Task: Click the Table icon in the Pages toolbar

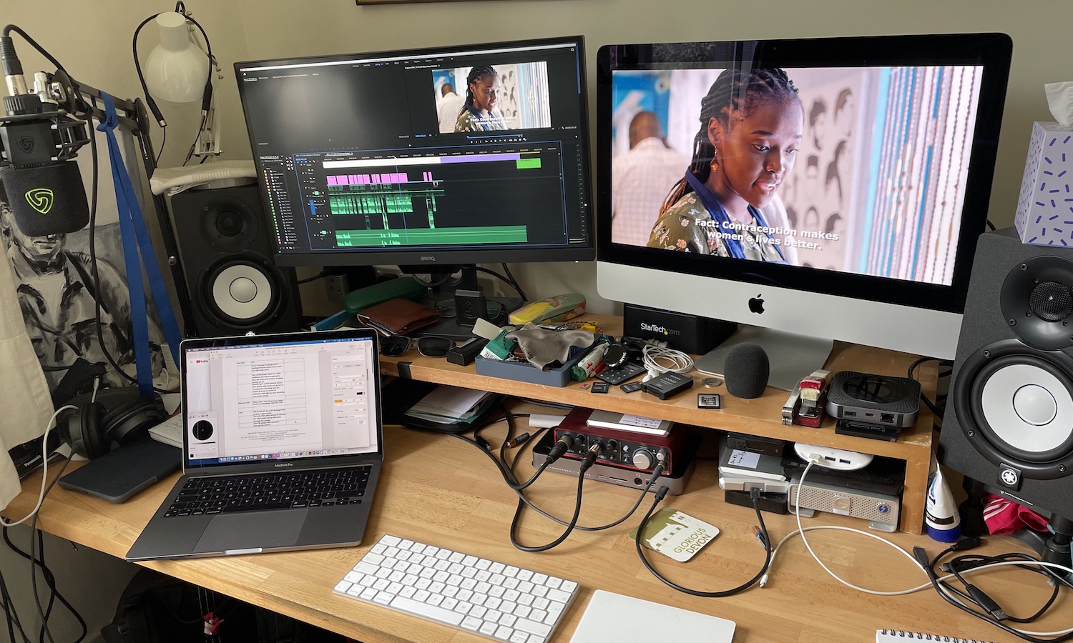Action: pos(263,353)
